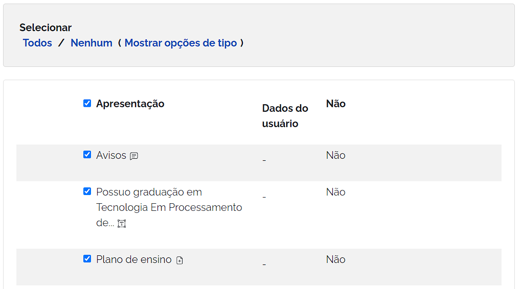Click the text label icon after "de..."
The height and width of the screenshot is (289, 522).
coord(122,224)
